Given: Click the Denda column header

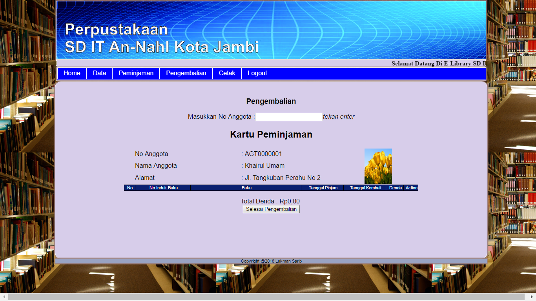Looking at the screenshot, I should coord(395,188).
